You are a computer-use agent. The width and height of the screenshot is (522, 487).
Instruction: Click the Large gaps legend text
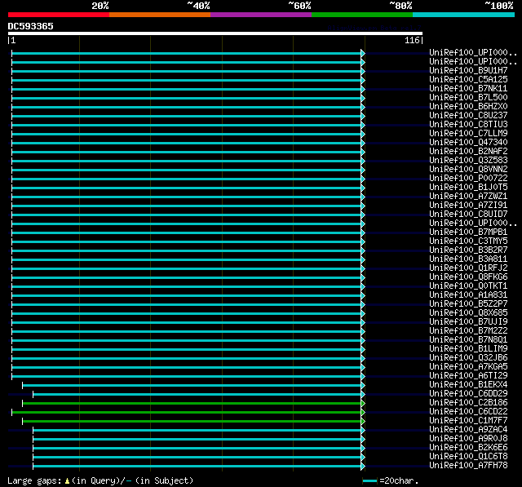click(x=100, y=481)
